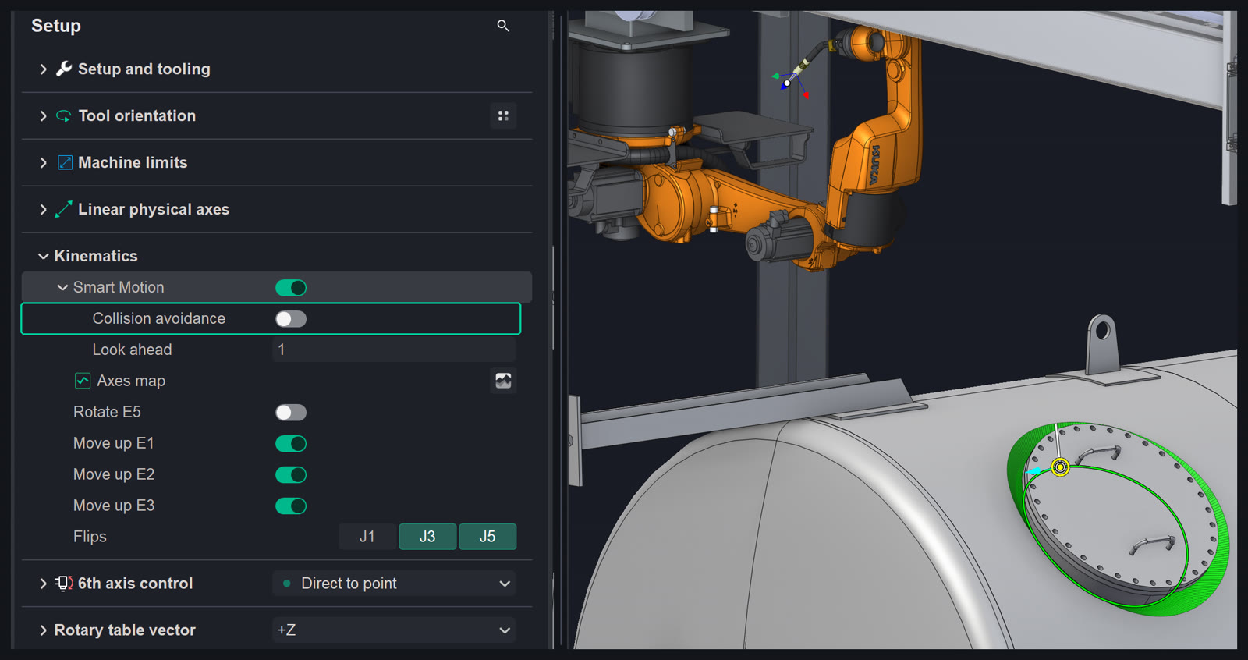This screenshot has width=1248, height=660.
Task: Open the Axes map graph button
Action: coord(503,381)
